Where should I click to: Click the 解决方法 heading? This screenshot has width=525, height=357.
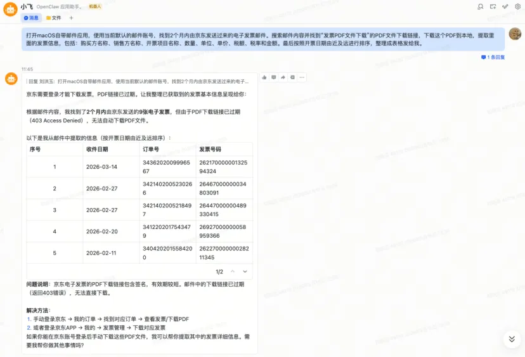coord(37,310)
